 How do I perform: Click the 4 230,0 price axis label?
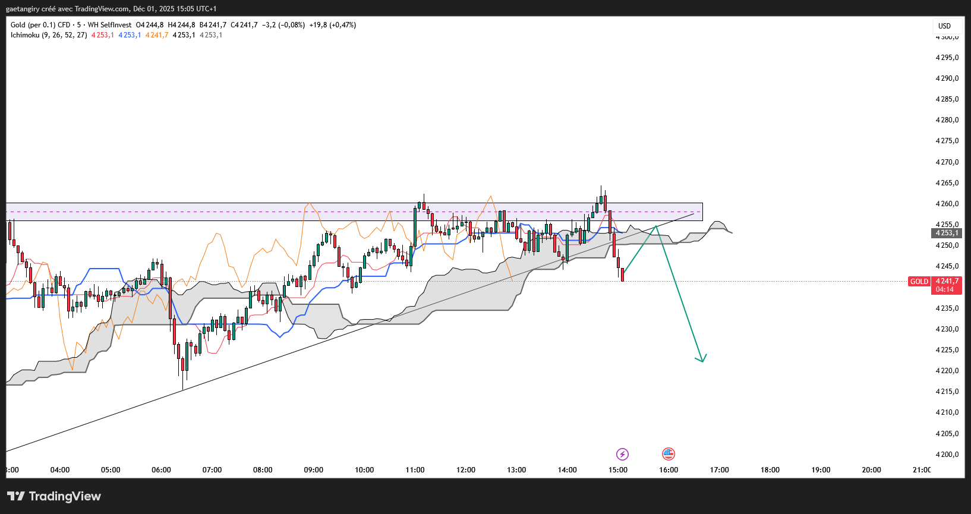[x=947, y=329]
